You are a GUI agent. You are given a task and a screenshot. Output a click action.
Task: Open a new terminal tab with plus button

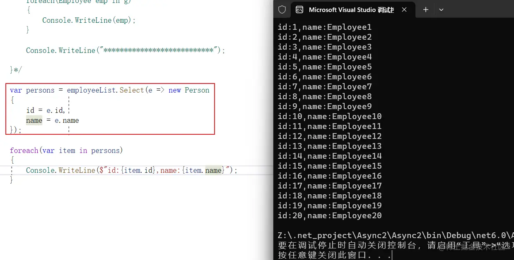tap(425, 10)
